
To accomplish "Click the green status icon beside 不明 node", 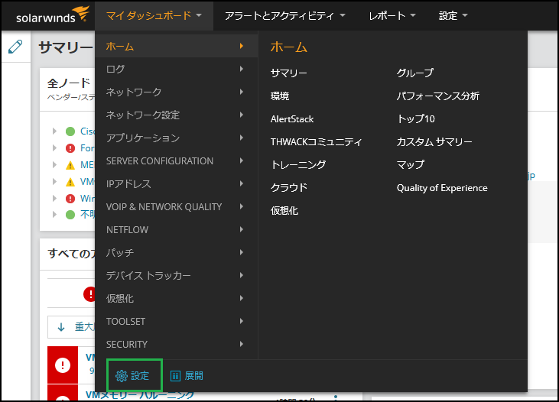I will (x=70, y=215).
